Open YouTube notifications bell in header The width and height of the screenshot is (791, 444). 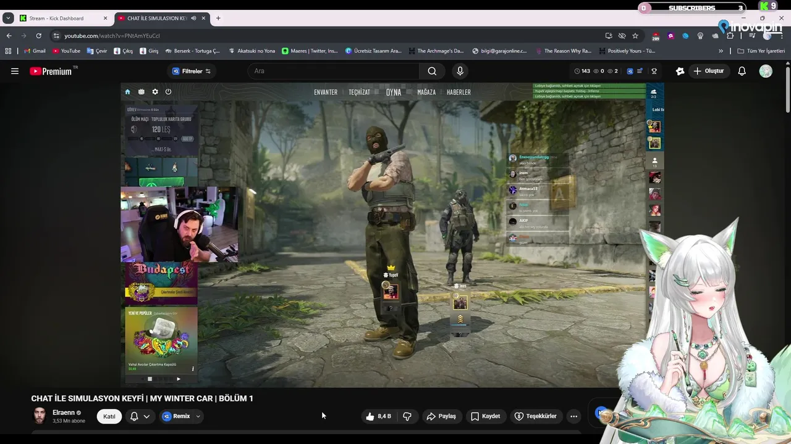(x=742, y=71)
